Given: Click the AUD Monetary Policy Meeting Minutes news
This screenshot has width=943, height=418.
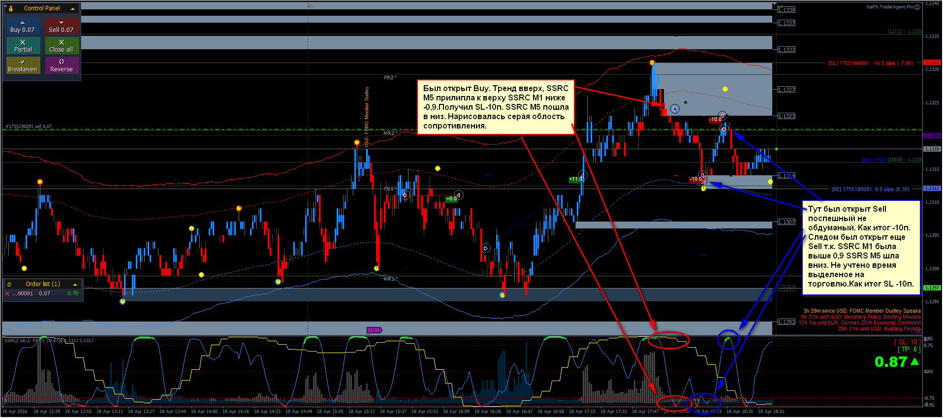Looking at the screenshot, I should pos(861,317).
